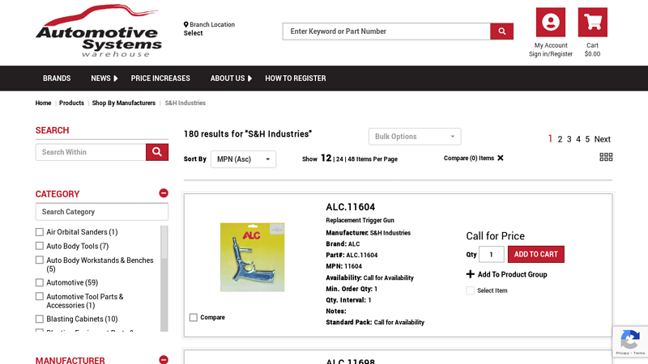This screenshot has height=364, width=648.
Task: Check the Automotive (59) category
Action: point(39,282)
